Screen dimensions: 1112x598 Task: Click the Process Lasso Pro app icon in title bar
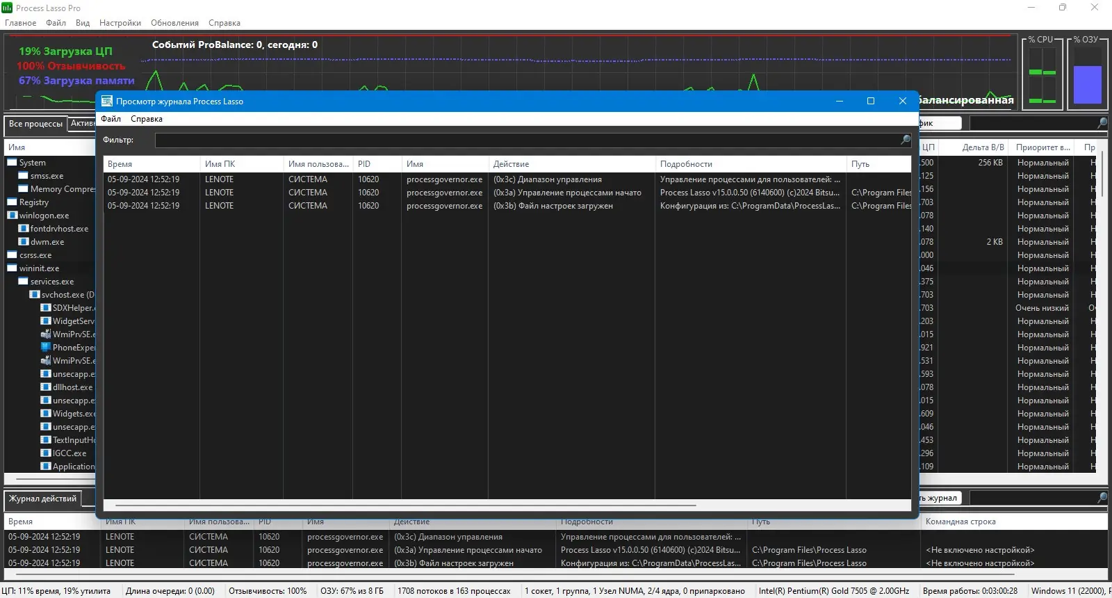point(7,8)
